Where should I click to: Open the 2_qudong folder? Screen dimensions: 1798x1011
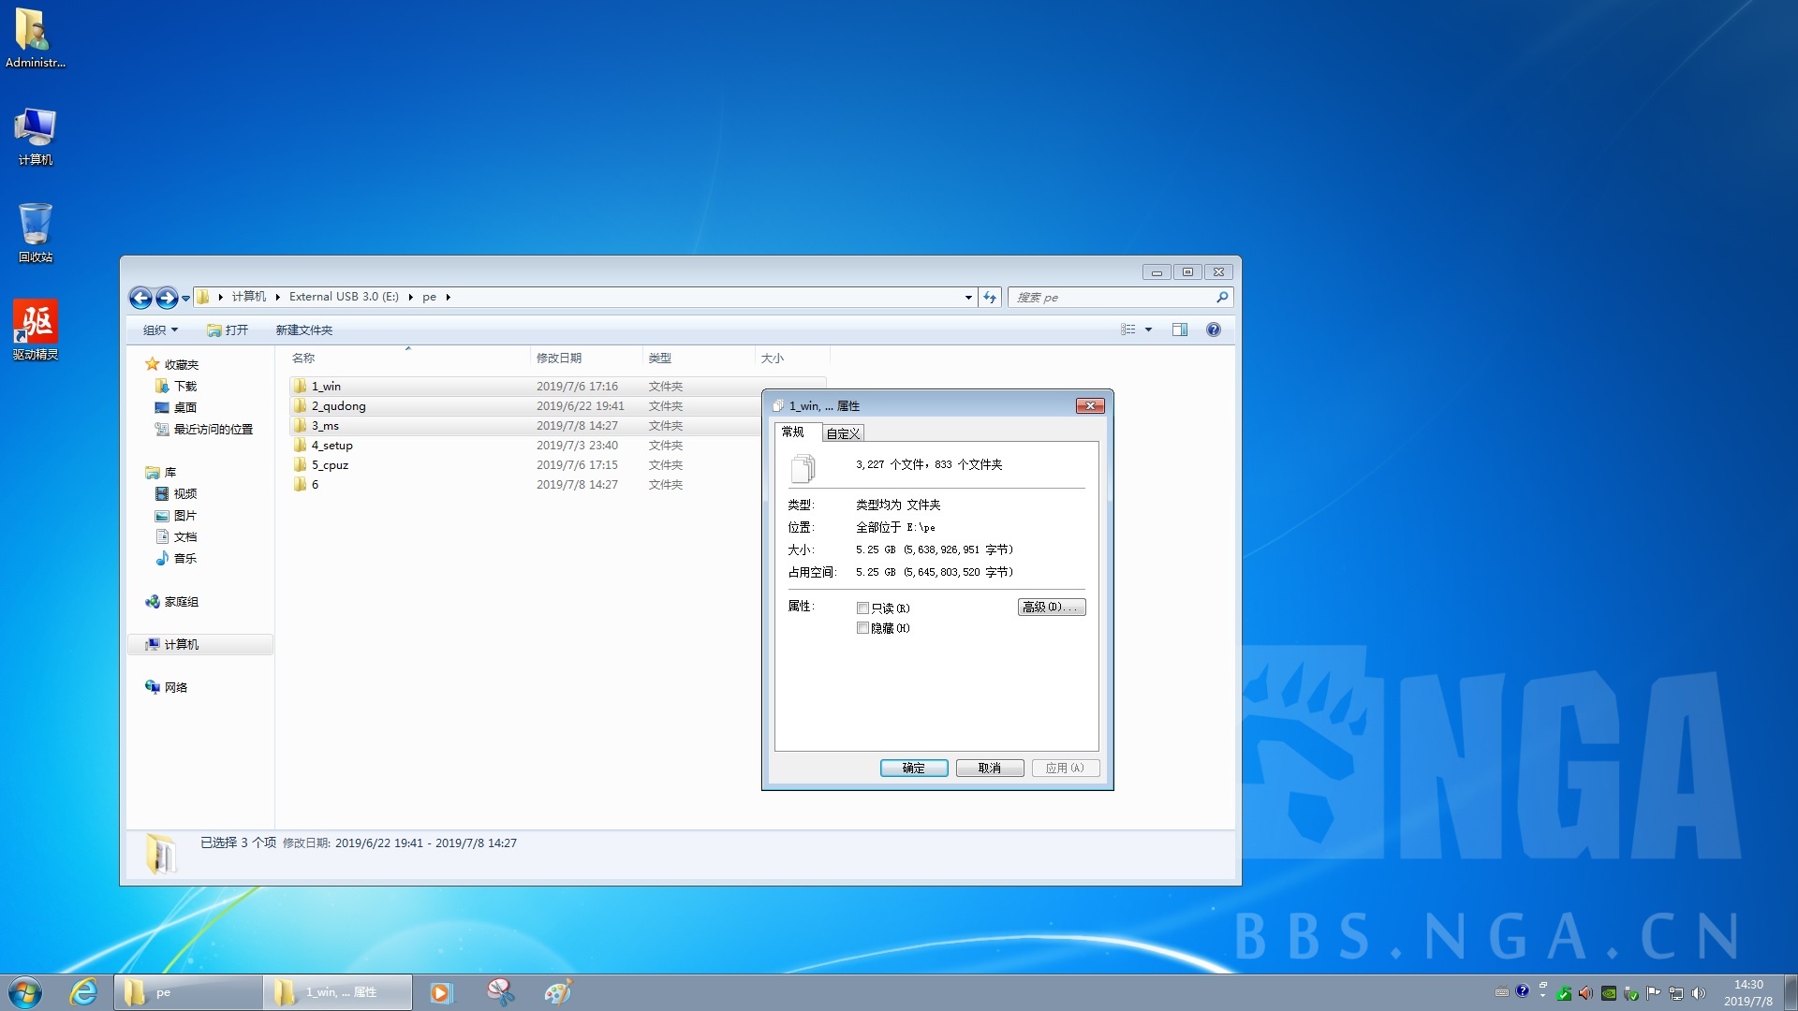[x=338, y=405]
